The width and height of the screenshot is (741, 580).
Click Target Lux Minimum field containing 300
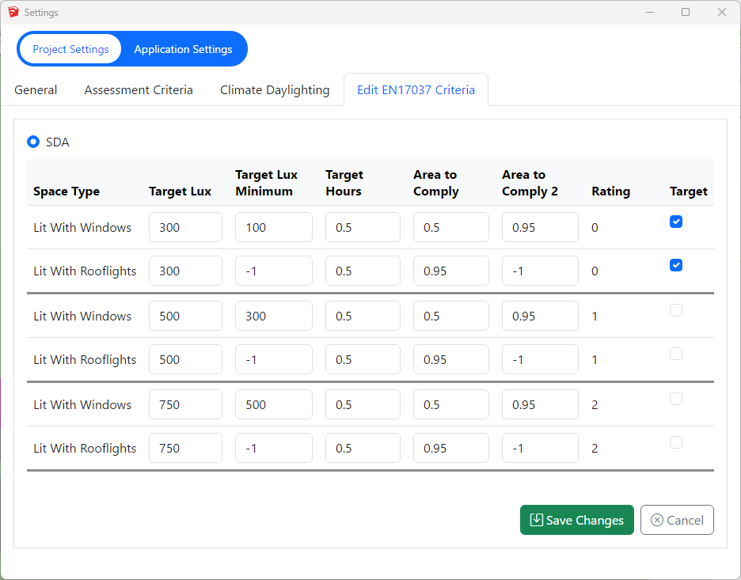tap(273, 316)
